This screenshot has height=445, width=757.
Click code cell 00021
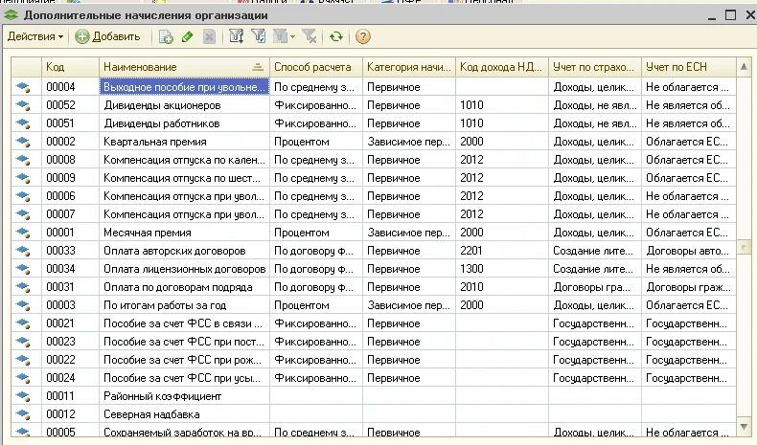click(70, 323)
